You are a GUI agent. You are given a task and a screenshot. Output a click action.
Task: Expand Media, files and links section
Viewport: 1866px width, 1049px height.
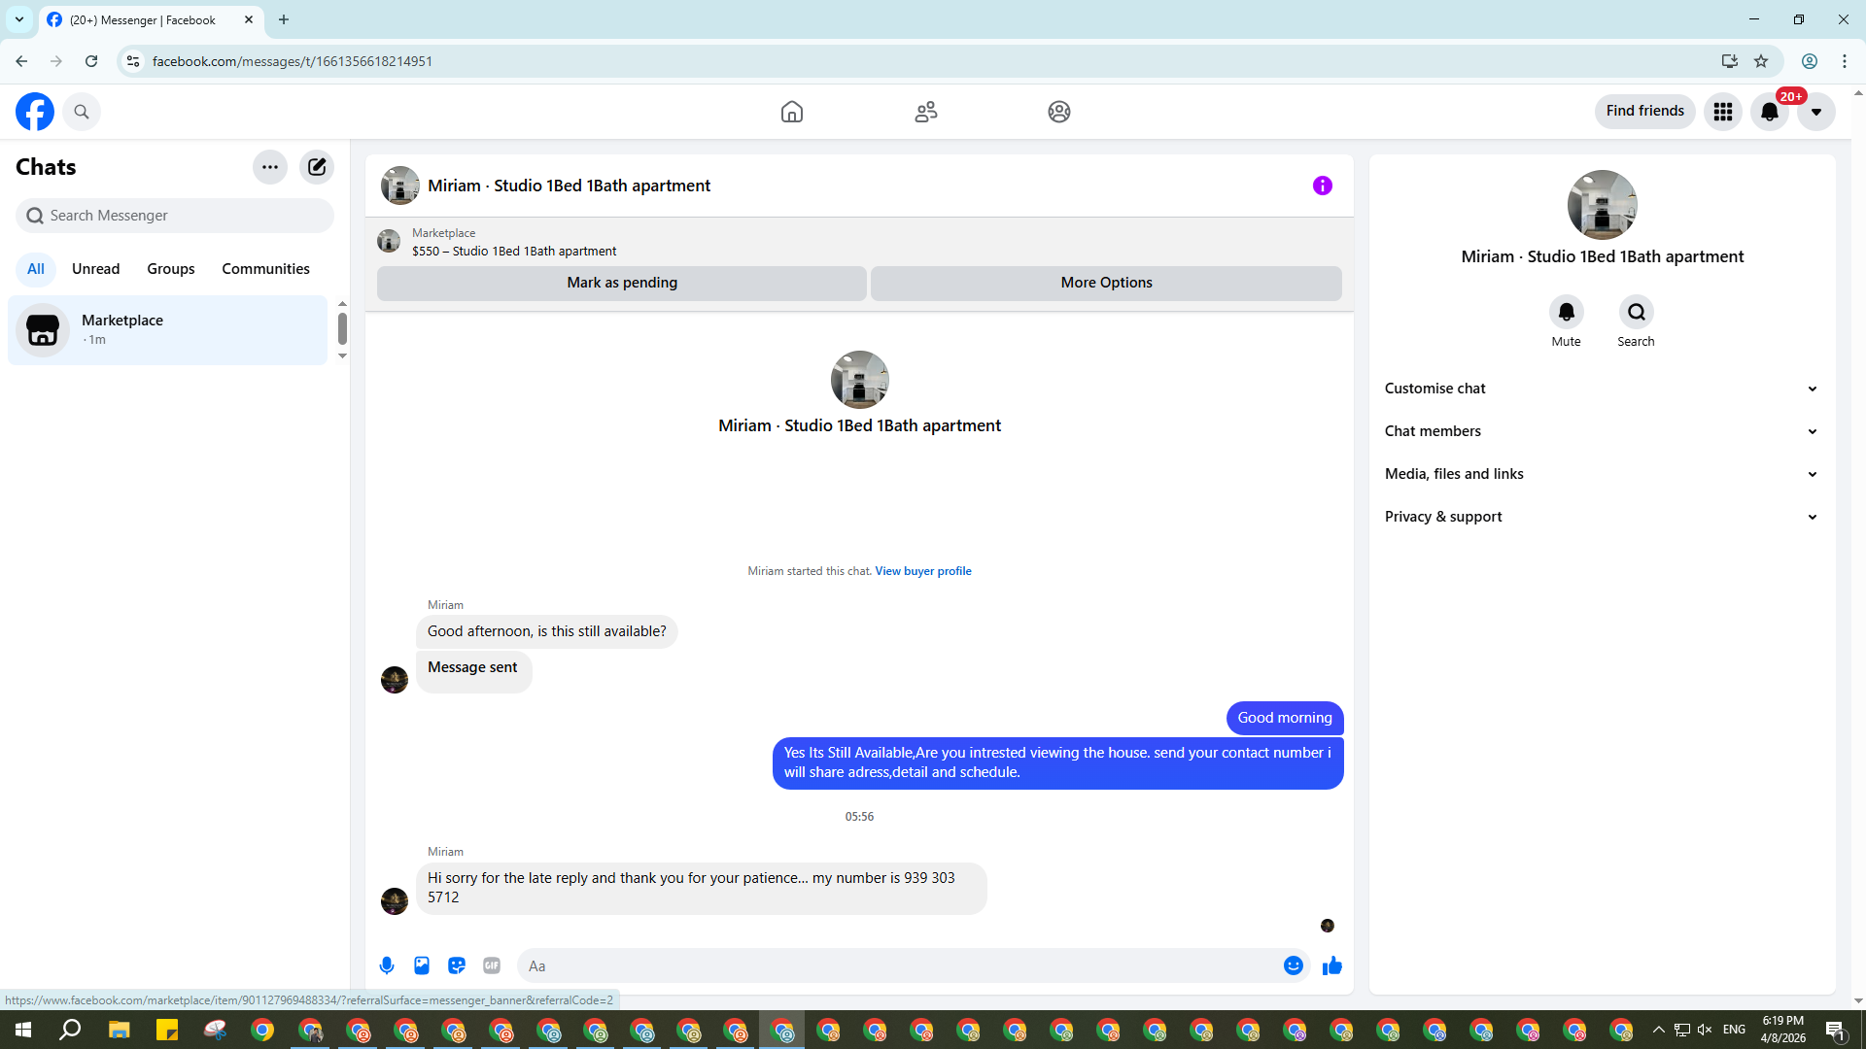point(1601,474)
